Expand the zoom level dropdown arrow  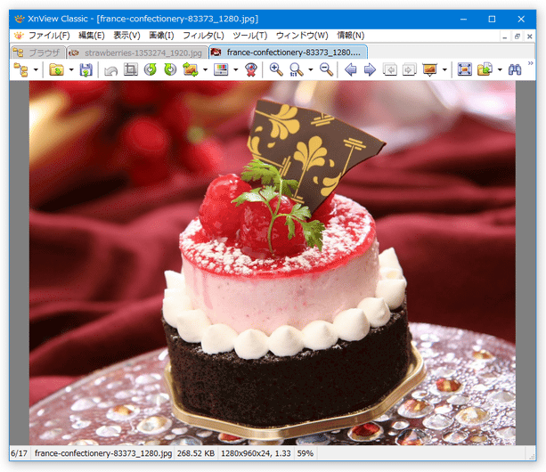[x=311, y=70]
